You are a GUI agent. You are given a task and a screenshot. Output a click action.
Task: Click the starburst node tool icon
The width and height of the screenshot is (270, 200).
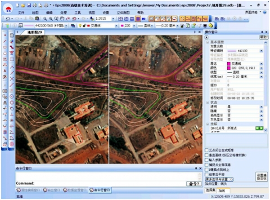click(x=12, y=120)
